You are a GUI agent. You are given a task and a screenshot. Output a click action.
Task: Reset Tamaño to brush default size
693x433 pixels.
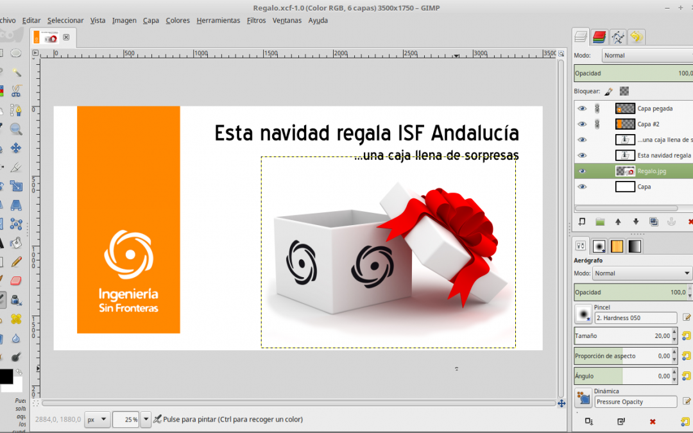click(x=686, y=335)
